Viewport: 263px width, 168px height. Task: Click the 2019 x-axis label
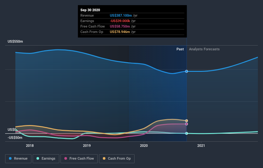87,146
